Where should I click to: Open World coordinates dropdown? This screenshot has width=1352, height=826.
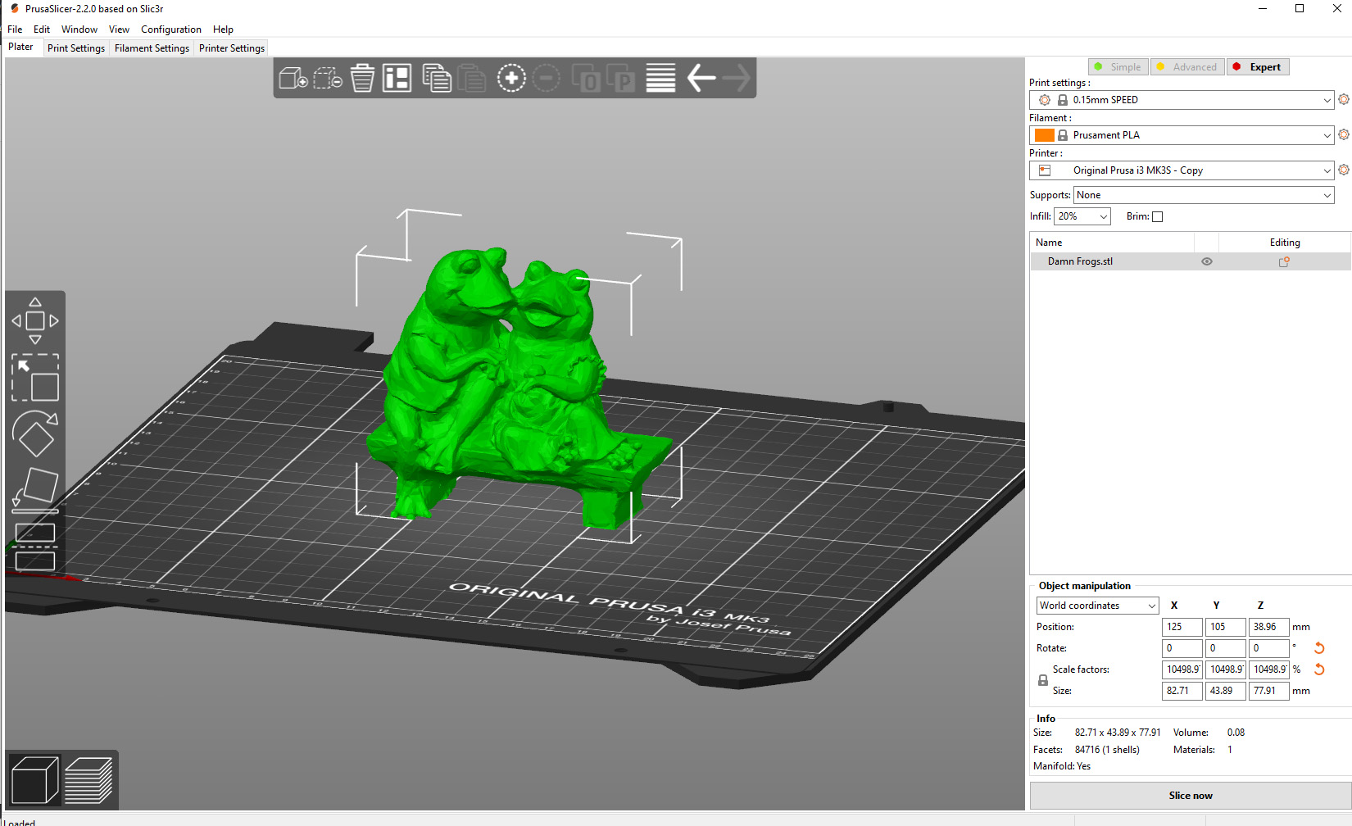point(1097,606)
